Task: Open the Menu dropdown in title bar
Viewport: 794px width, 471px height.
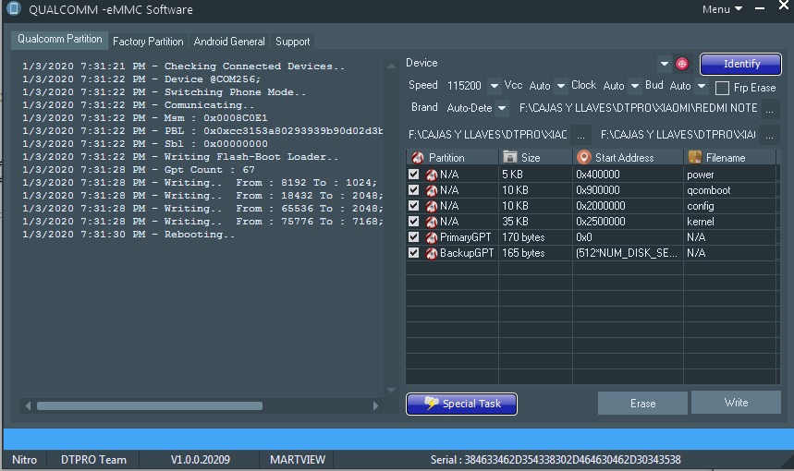Action: click(x=722, y=9)
